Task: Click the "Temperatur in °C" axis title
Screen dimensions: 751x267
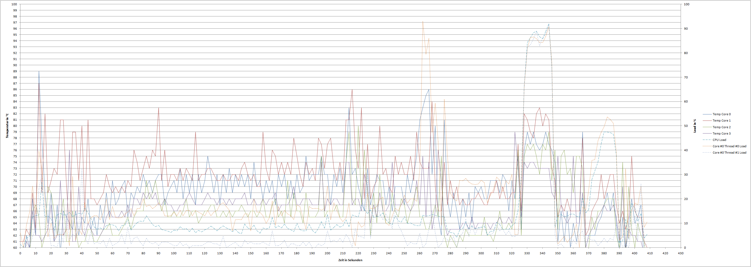Action: [x=7, y=126]
